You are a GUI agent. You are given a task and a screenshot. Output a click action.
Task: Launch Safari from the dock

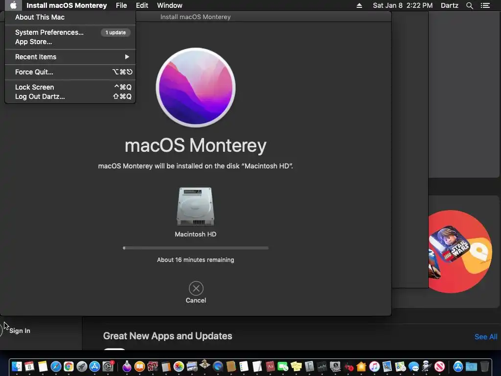pyautogui.click(x=56, y=366)
